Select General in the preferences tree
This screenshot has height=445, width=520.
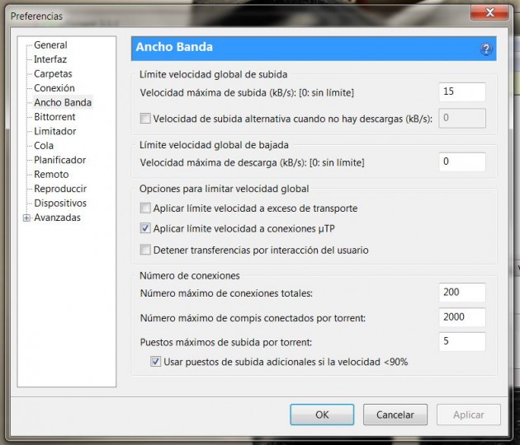[x=50, y=45]
